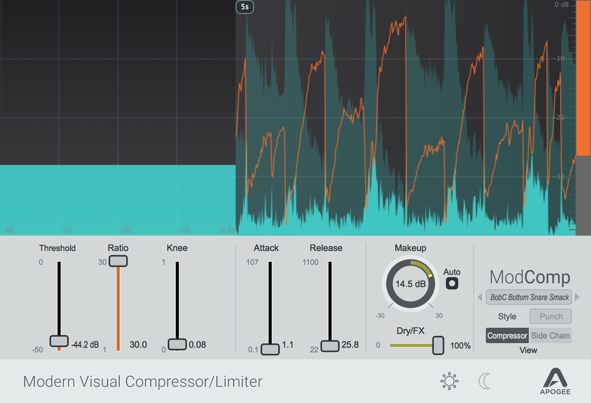Switch to dark mode moon icon
This screenshot has height=403, width=591.
[485, 381]
